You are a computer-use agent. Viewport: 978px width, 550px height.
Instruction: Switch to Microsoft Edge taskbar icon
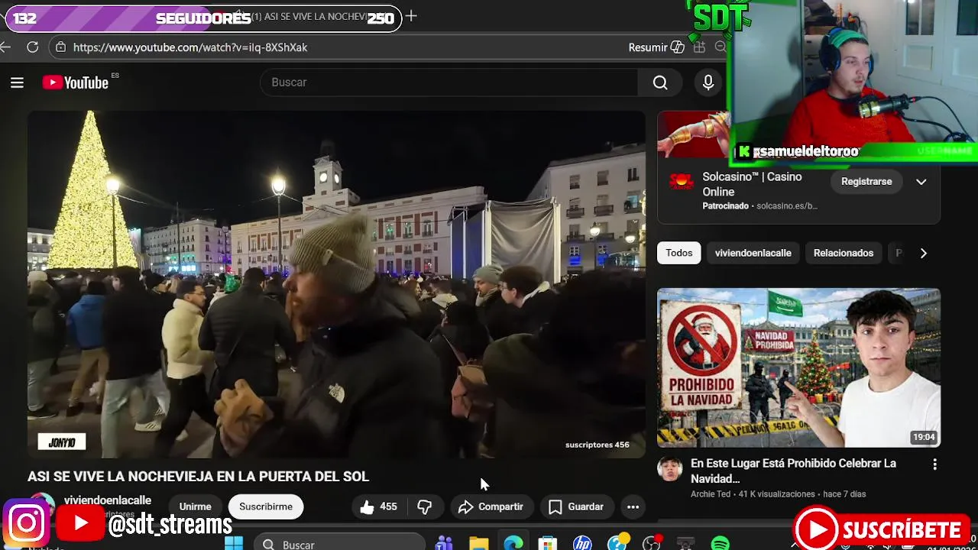point(513,544)
